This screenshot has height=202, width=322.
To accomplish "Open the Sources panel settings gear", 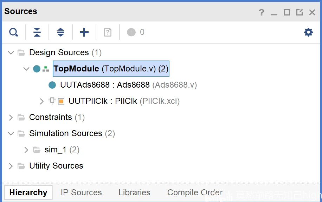I will (x=308, y=32).
